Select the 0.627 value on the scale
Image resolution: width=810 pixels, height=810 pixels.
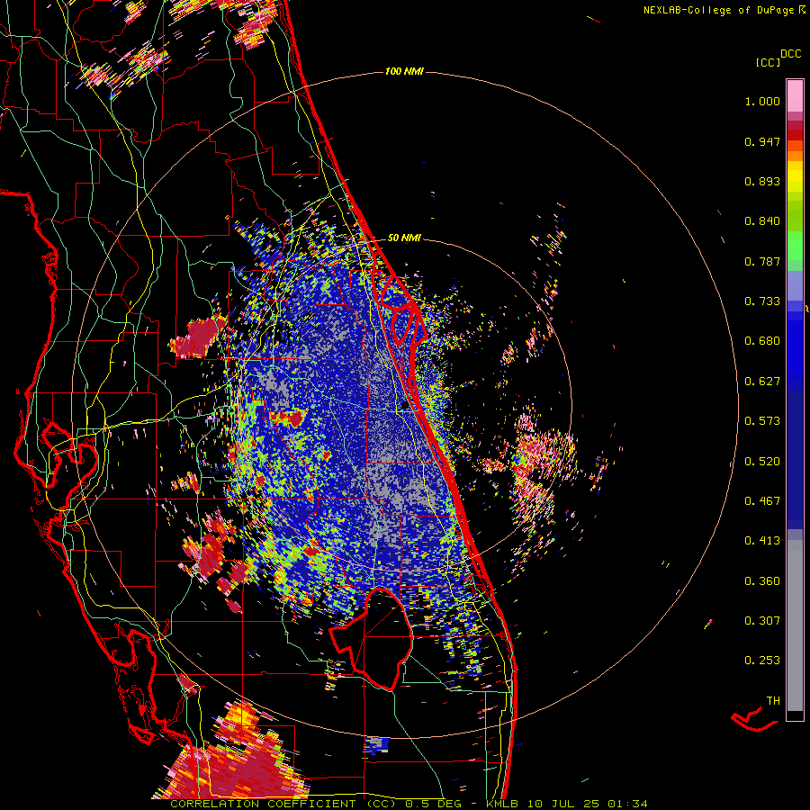click(762, 382)
